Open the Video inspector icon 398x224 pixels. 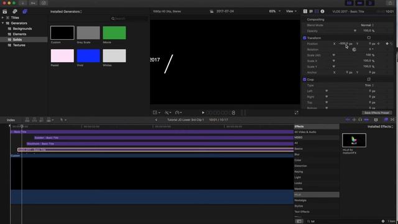click(317, 11)
